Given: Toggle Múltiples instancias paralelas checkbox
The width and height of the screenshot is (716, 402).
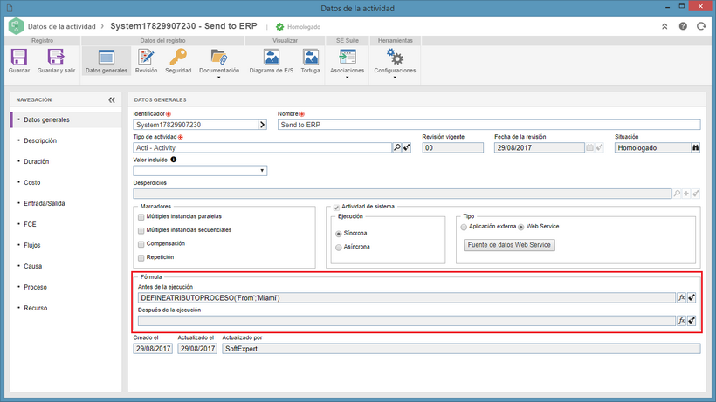Looking at the screenshot, I should 141,217.
